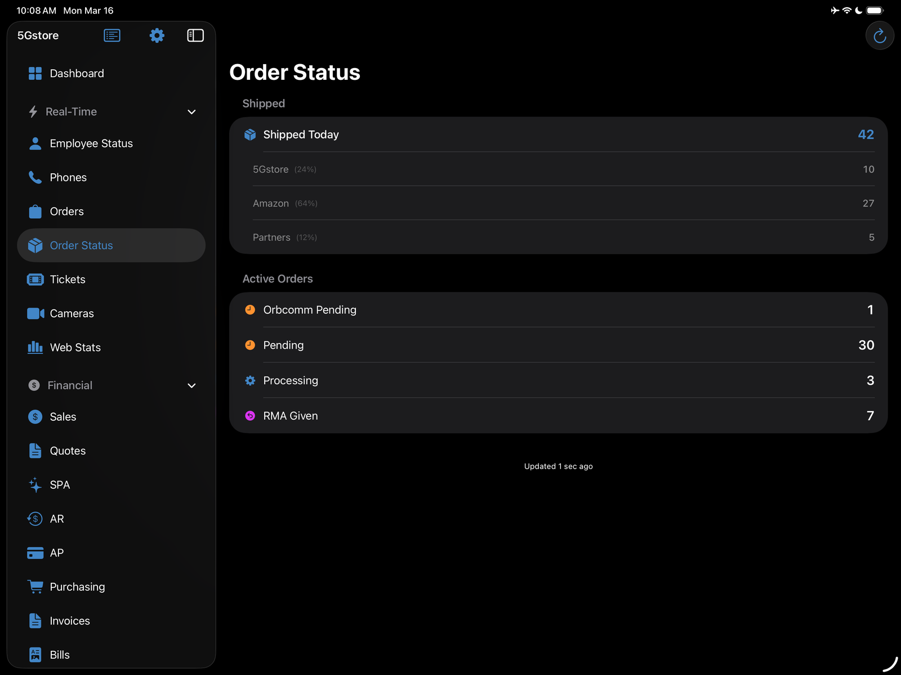Click the notes icon beside 5Gstore title

[111, 35]
